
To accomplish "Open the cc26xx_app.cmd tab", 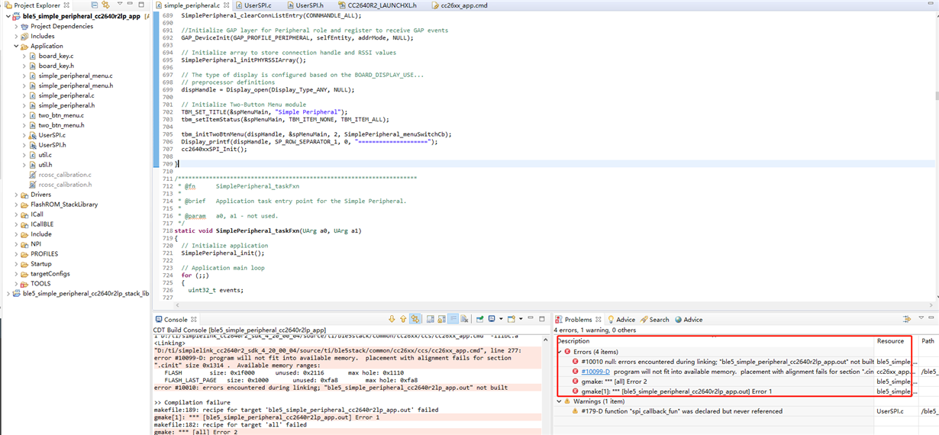I will click(459, 5).
